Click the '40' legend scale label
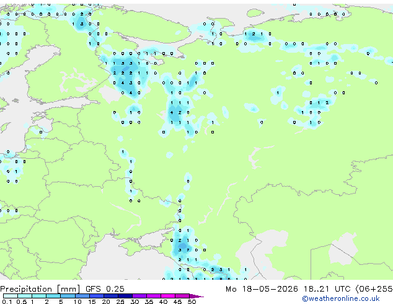Image resolution: width=393 pixels, height=304 pixels. 164,302
